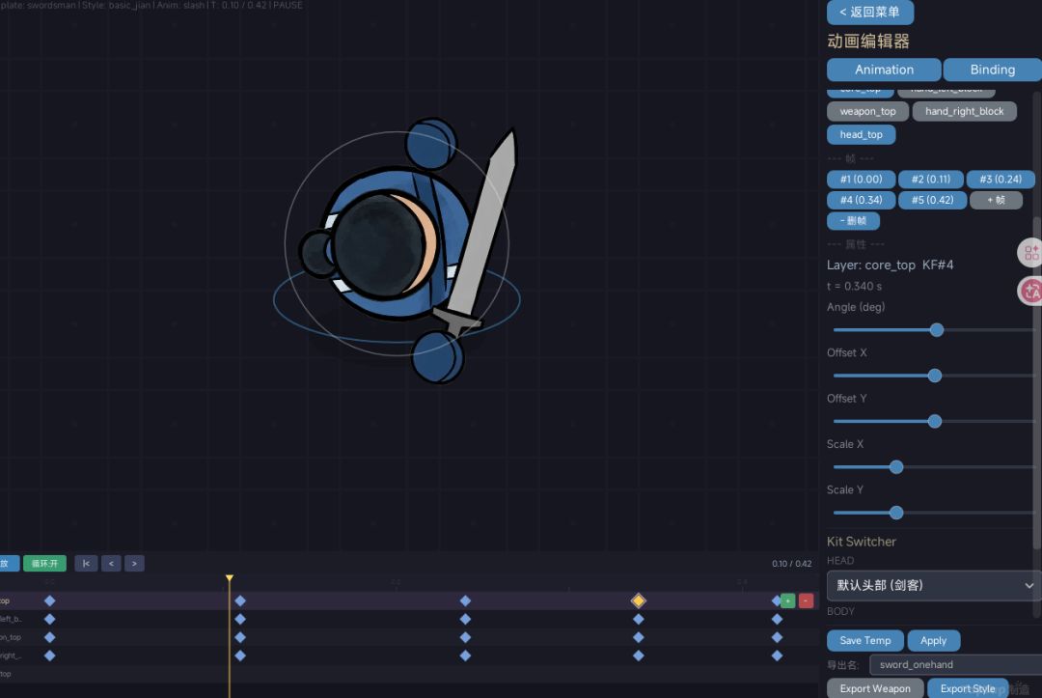Select keyframe #5 diamond in left_b.. row
Viewport: 1042px width, 698px height.
(x=777, y=619)
